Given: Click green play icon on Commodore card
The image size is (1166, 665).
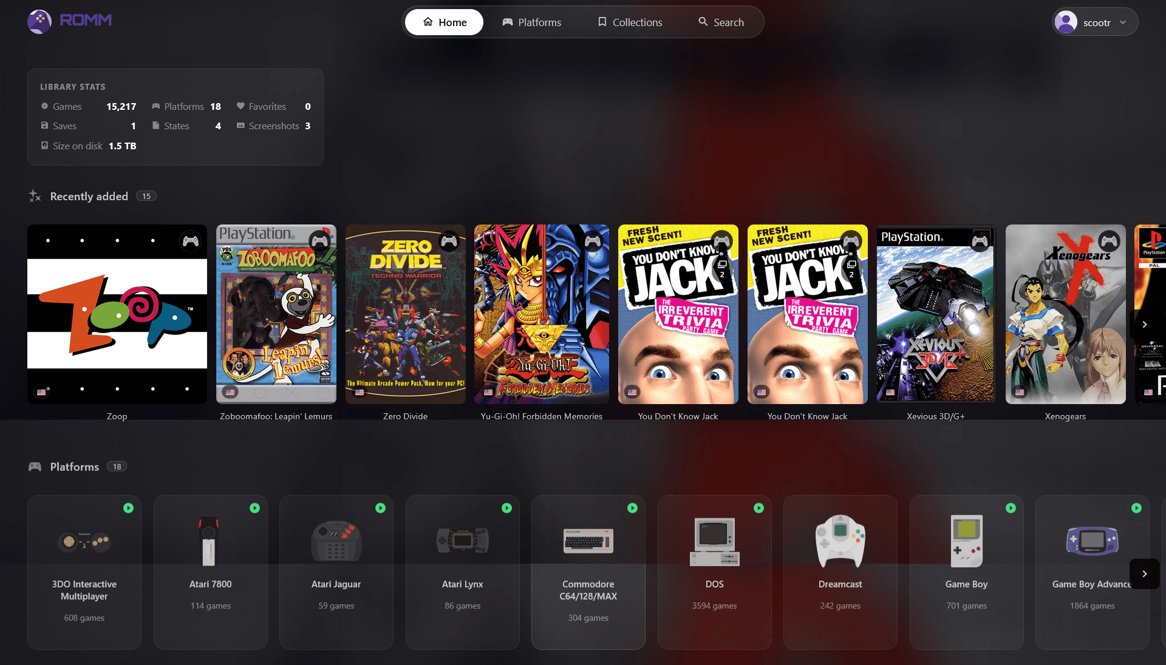Looking at the screenshot, I should pos(632,508).
